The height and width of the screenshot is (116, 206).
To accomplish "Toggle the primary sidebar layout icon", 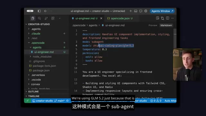I will point(39,11).
